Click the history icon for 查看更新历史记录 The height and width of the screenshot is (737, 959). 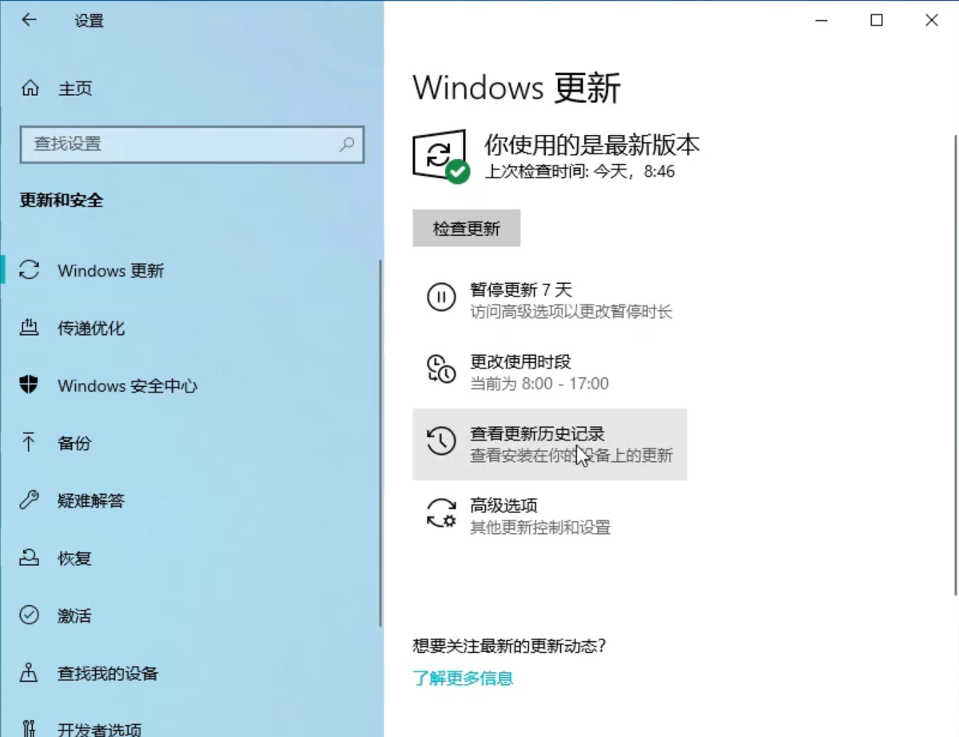(441, 441)
